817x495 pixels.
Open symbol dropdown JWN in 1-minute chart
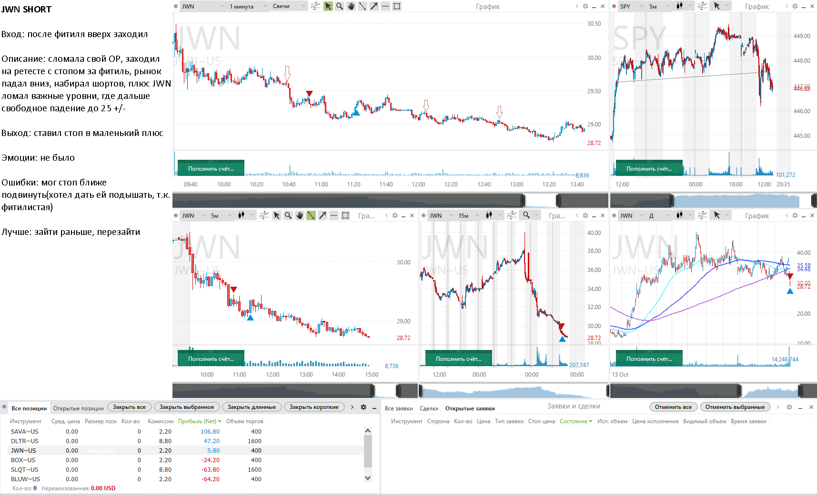[203, 6]
